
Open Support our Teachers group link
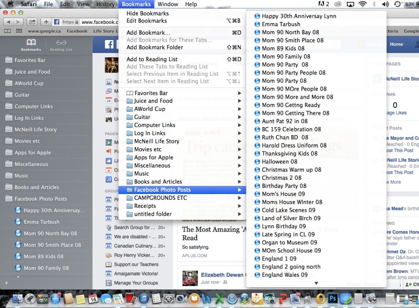point(136,265)
